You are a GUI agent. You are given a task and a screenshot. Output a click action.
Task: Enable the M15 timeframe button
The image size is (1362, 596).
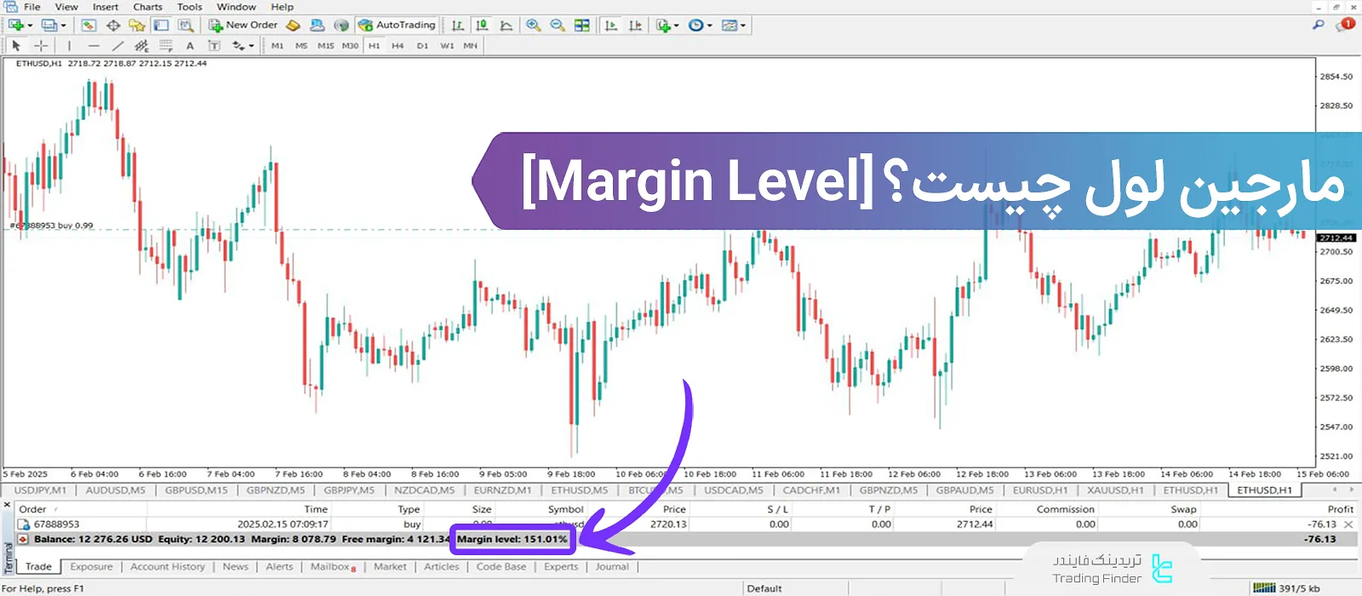(325, 46)
